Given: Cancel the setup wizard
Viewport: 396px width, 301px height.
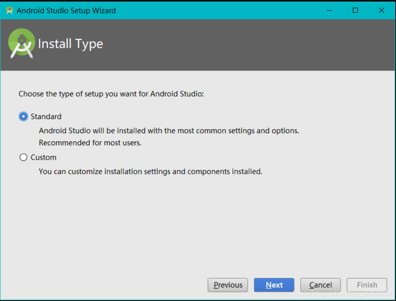Looking at the screenshot, I should (x=321, y=285).
